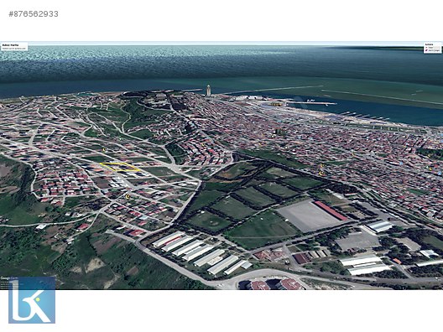The height and width of the screenshot is (332, 443).
Task: Click the yellow outlined land parcel
Action: (x=120, y=167)
